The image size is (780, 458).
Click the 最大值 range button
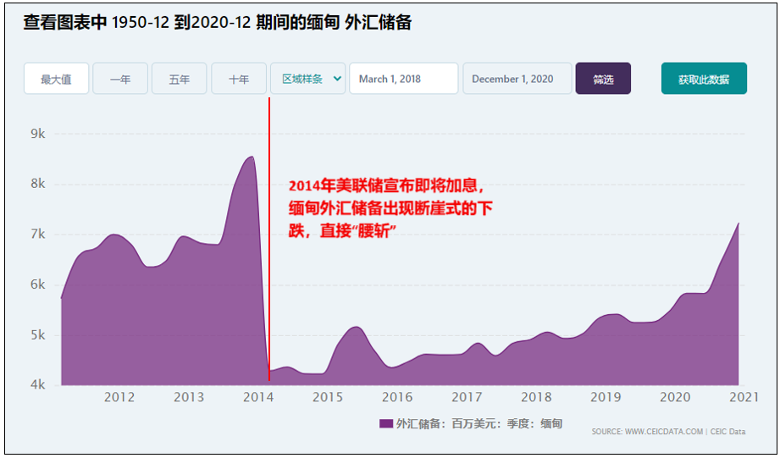[56, 79]
